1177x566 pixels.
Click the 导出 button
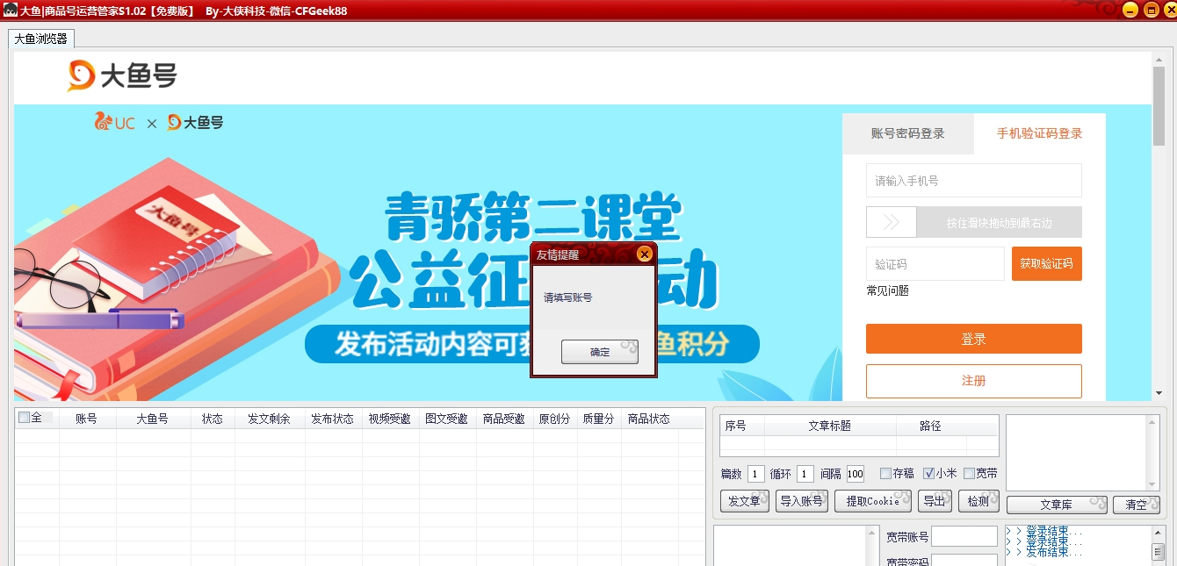coord(935,501)
